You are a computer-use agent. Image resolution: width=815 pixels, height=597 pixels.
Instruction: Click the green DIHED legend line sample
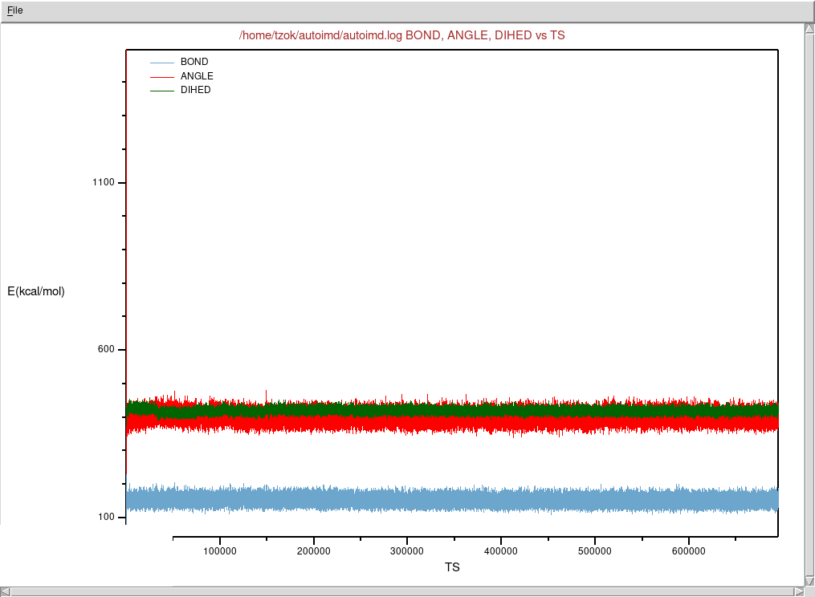tap(162, 91)
